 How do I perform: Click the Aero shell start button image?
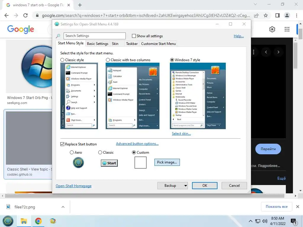(78, 163)
